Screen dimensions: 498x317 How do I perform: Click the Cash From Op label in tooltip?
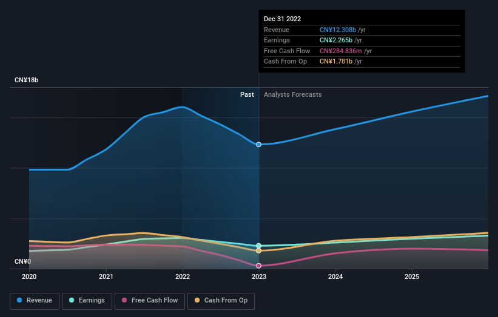286,62
